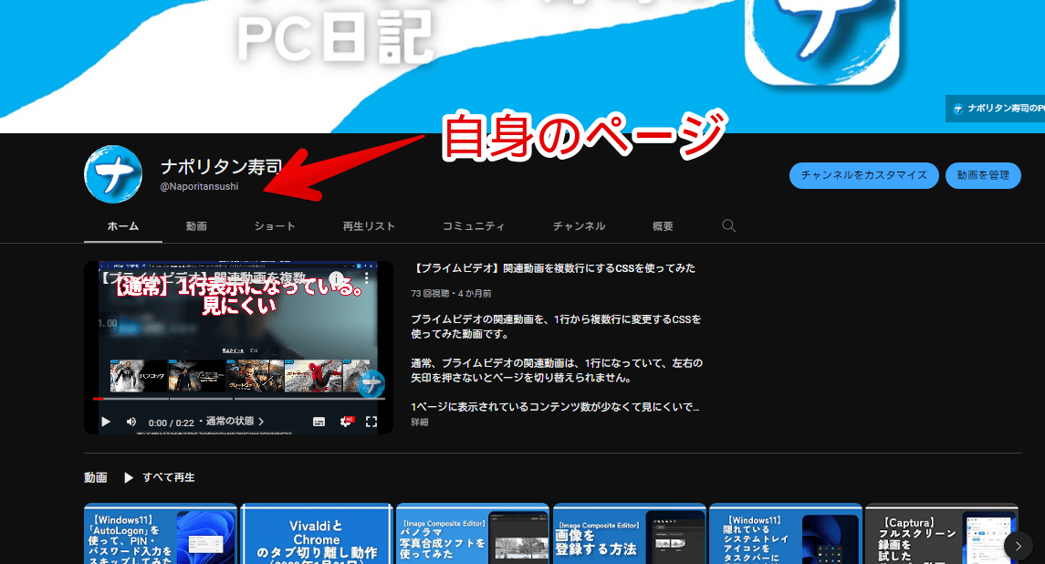Seek on the video progress bar
This screenshot has height=564, width=1045.
coord(238,399)
